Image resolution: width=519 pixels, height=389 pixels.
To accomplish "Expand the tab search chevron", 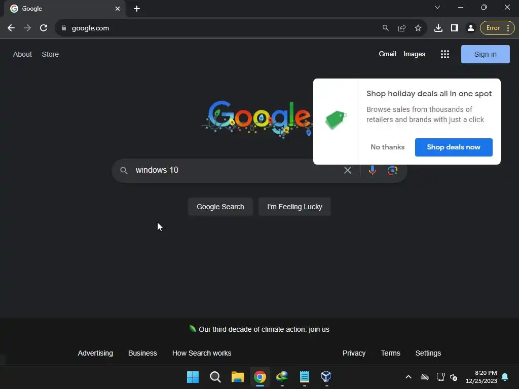I will click(437, 7).
